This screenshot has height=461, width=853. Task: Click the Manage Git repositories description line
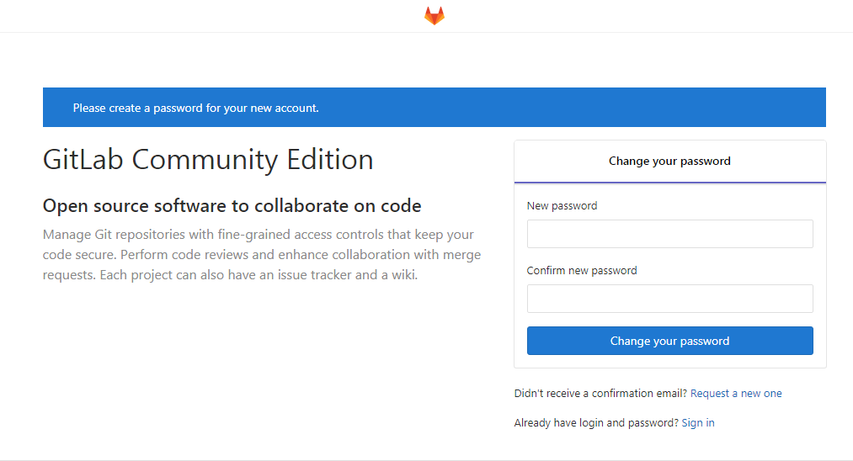[x=259, y=235]
